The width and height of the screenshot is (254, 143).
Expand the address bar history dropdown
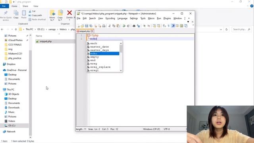(x=221, y=29)
